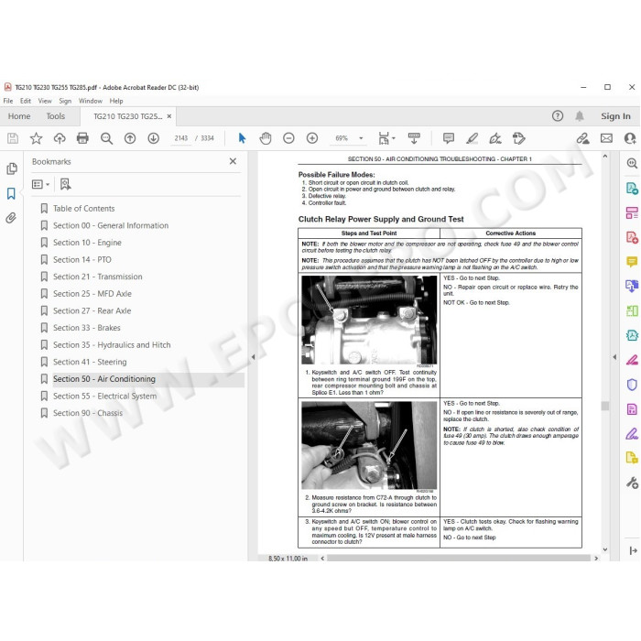The image size is (641, 641).
Task: Click the horizontal scrollbar under the page
Action: pos(459,558)
